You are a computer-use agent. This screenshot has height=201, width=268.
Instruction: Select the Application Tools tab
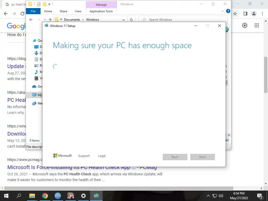click(x=101, y=11)
